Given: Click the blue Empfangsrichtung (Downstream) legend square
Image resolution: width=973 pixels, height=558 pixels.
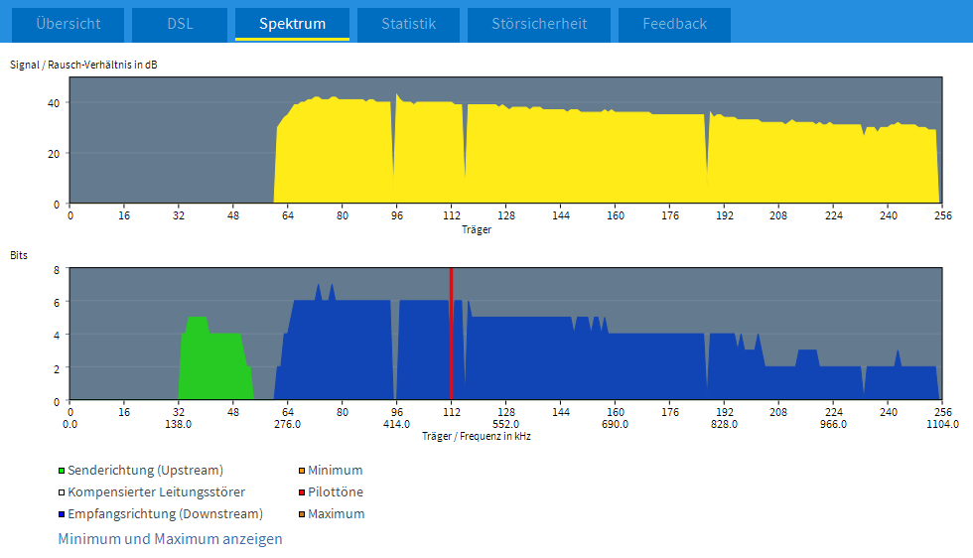Looking at the screenshot, I should [62, 515].
